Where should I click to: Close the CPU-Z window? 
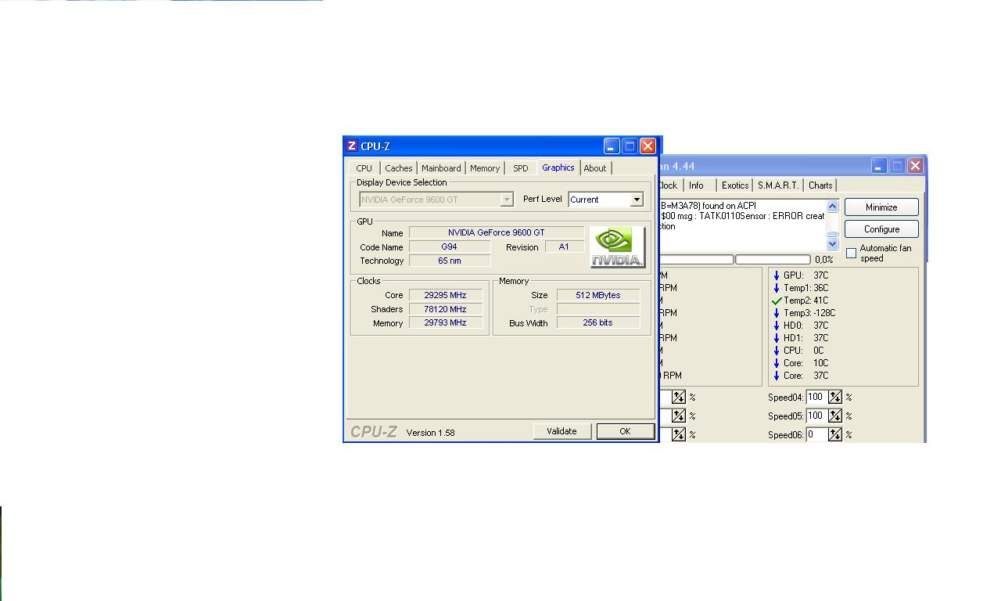648,146
